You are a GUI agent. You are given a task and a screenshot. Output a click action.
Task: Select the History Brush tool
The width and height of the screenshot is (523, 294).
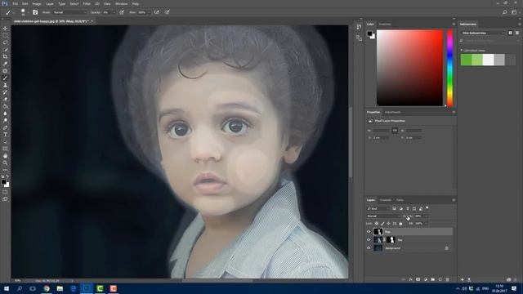(5, 92)
